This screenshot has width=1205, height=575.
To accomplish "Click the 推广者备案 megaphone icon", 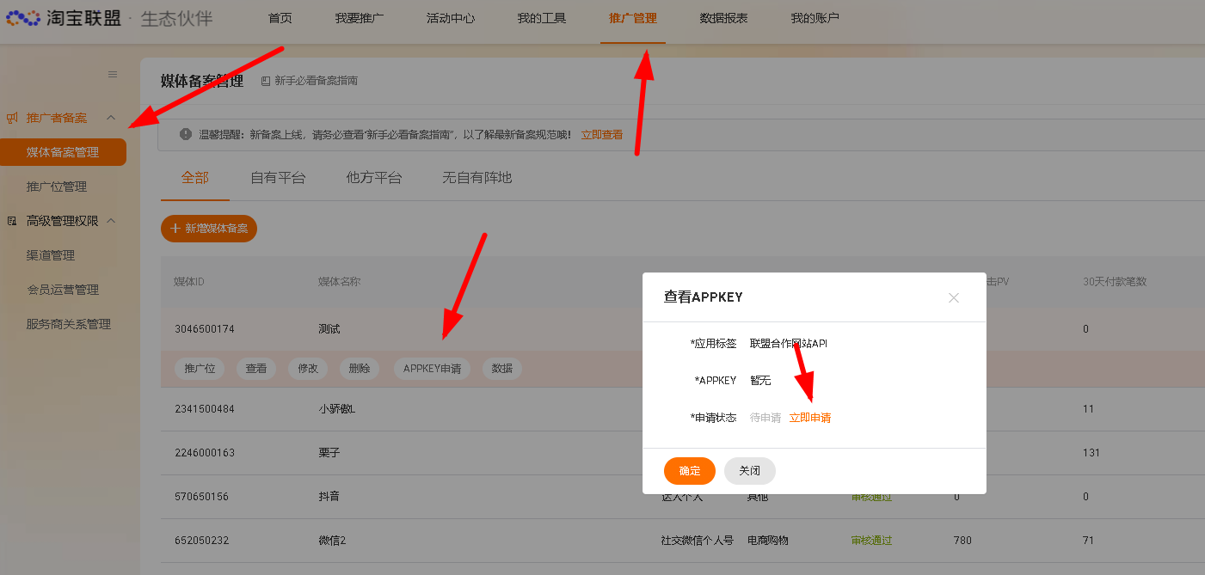I will click(x=12, y=118).
